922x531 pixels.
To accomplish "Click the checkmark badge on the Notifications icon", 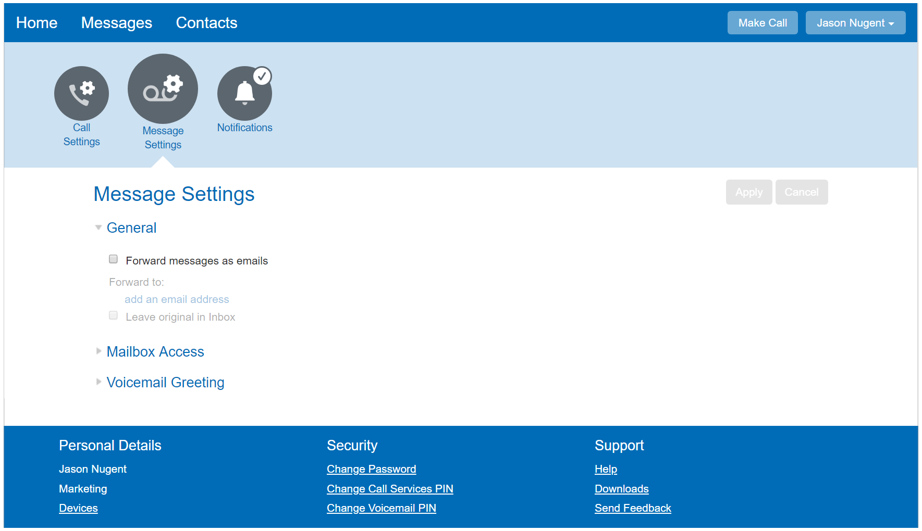I will 262,76.
